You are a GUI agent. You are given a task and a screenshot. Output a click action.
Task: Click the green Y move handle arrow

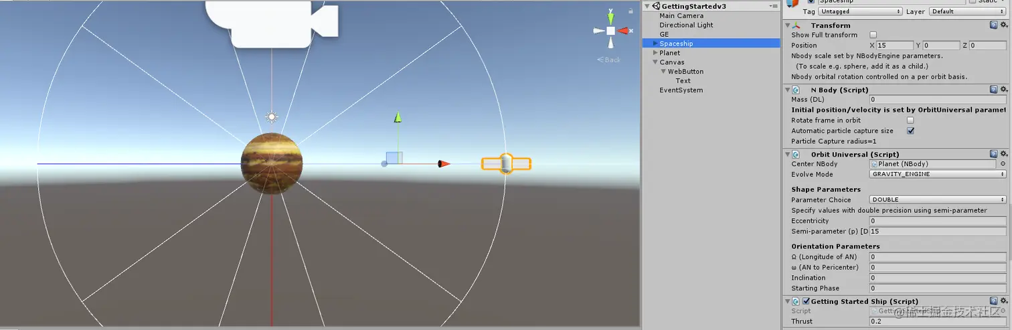point(398,118)
